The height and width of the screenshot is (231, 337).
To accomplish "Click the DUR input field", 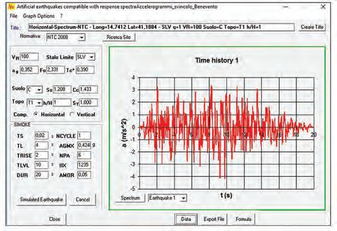I will point(42,175).
